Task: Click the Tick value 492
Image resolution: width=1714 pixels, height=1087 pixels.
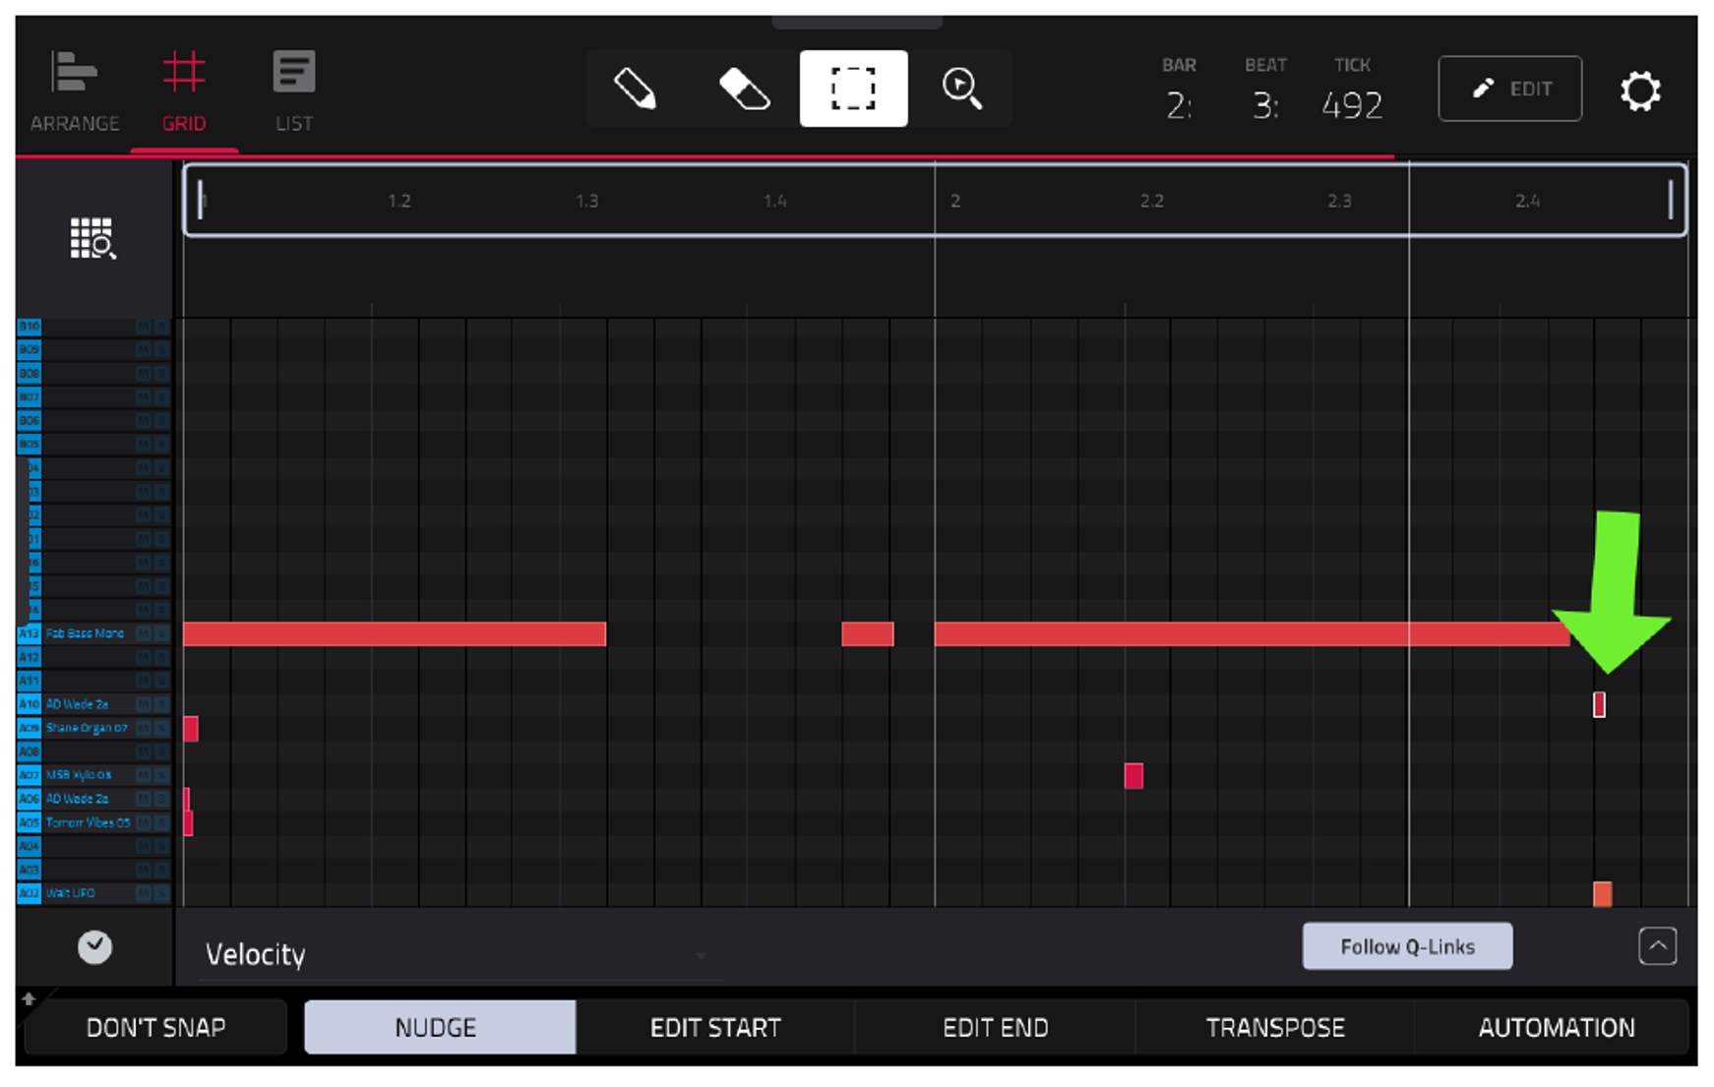Action: point(1352,104)
